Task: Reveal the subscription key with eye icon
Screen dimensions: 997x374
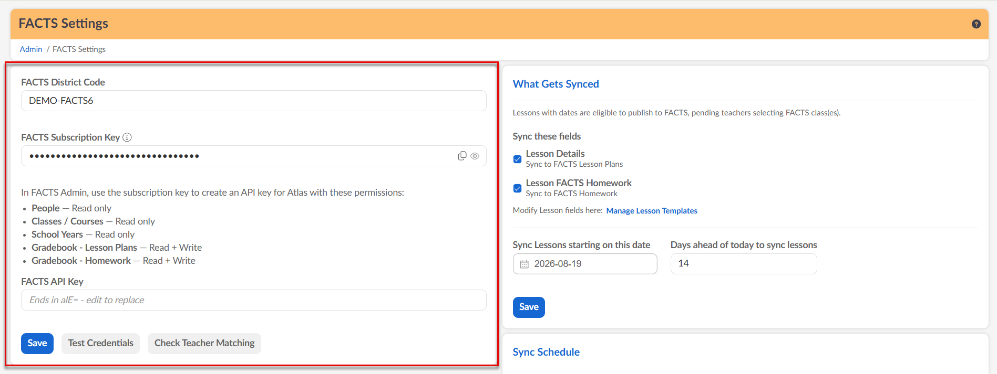Action: click(475, 156)
